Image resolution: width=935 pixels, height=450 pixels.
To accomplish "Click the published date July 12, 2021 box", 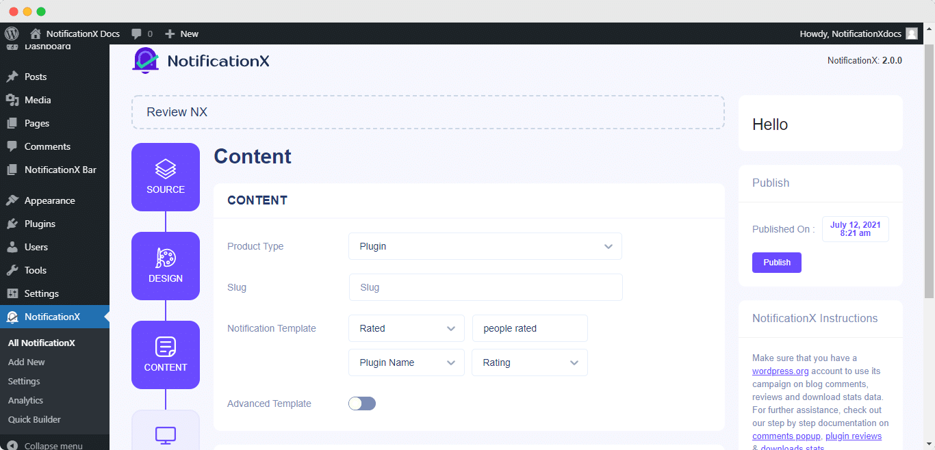I will coord(856,229).
